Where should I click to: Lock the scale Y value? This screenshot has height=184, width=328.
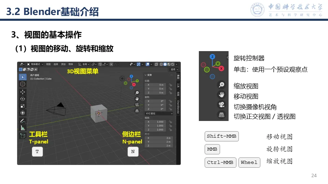pos(170,126)
